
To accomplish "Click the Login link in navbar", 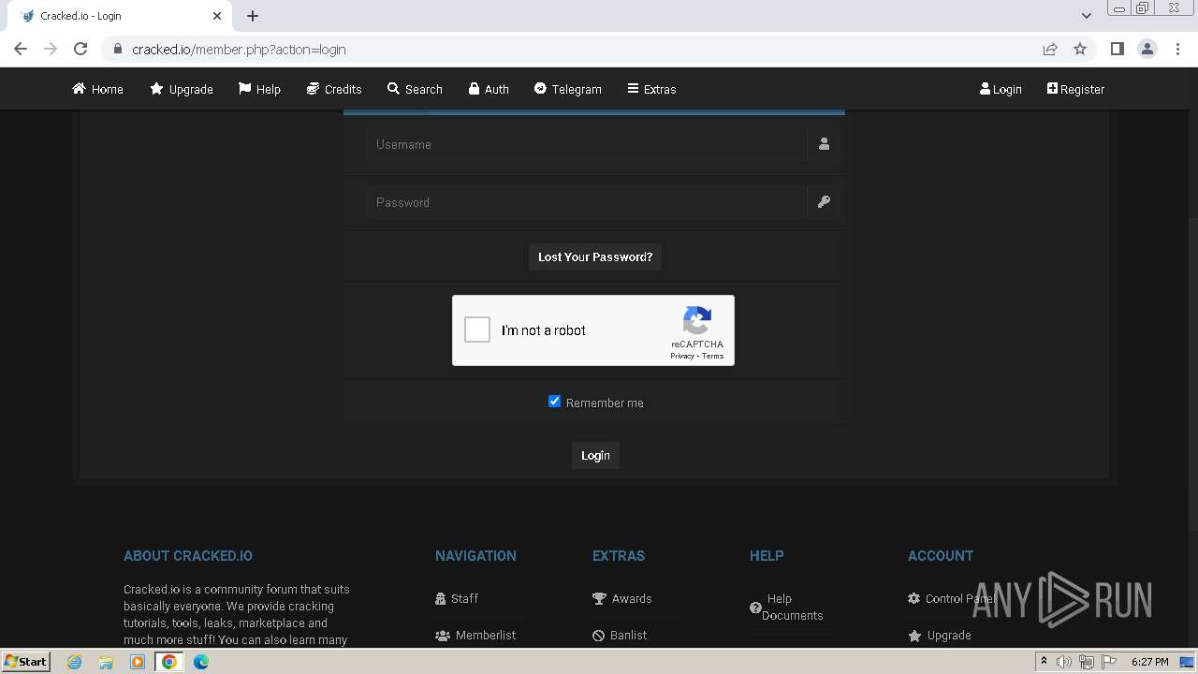I will [x=1001, y=89].
